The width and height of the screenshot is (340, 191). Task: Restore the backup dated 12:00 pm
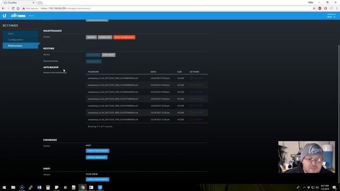(x=196, y=113)
